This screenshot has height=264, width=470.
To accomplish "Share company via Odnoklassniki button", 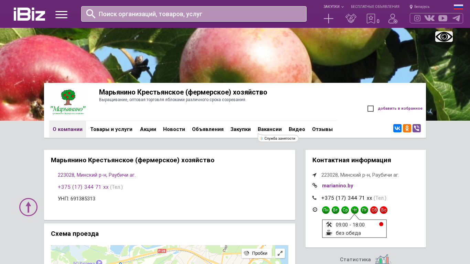I will (x=407, y=129).
